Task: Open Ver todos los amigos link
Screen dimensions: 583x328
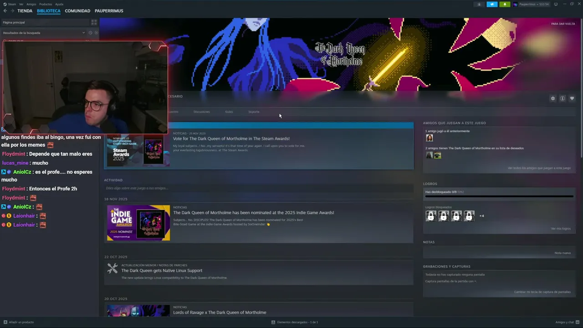Action: 539,168
